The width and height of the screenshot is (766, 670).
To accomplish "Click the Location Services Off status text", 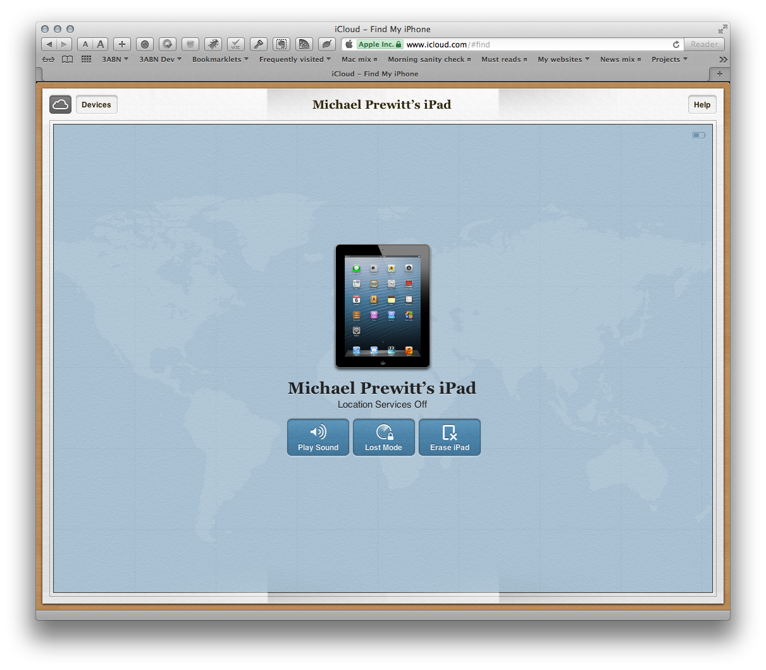I will [x=382, y=405].
